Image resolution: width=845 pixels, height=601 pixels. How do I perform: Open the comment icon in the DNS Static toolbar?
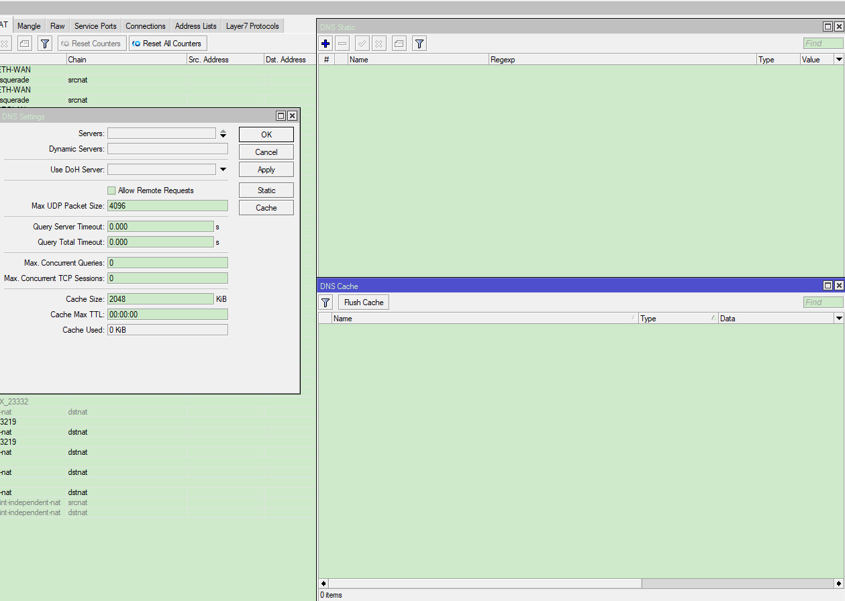(x=399, y=44)
